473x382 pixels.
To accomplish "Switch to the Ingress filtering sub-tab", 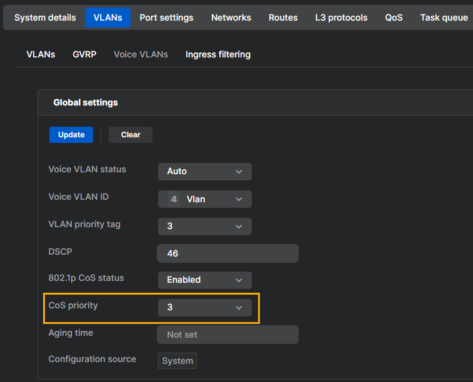I will 217,54.
